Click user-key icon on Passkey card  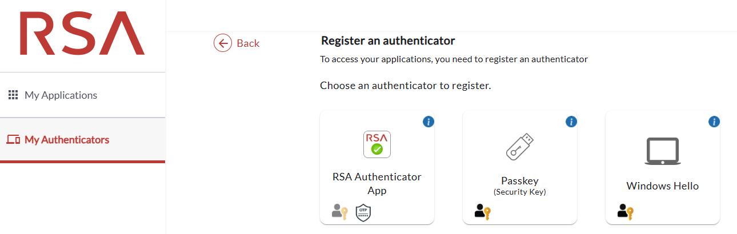(x=482, y=212)
